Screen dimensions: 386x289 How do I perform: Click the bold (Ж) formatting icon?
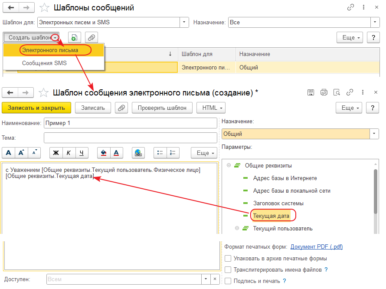click(x=56, y=153)
